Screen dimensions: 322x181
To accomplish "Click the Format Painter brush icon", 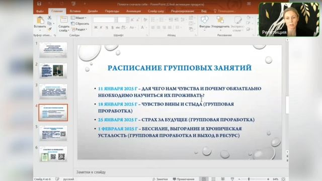I will tap(49, 29).
